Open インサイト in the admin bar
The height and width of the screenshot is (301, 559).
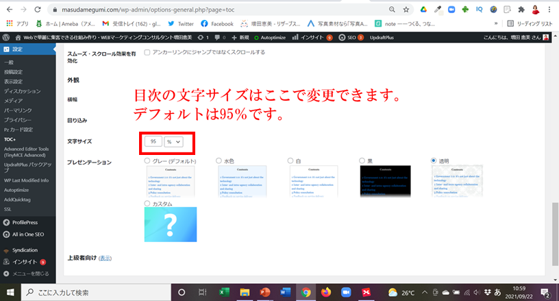312,38
